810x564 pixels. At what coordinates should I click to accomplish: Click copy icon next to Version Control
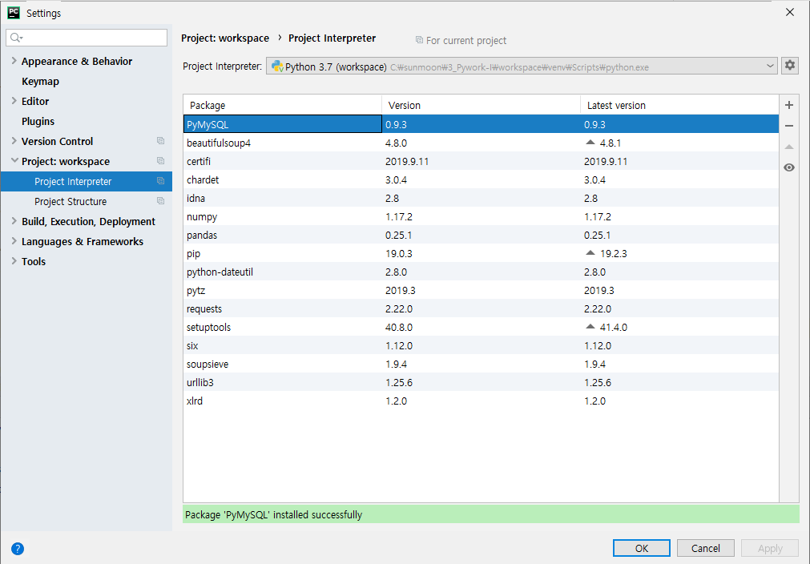click(161, 140)
